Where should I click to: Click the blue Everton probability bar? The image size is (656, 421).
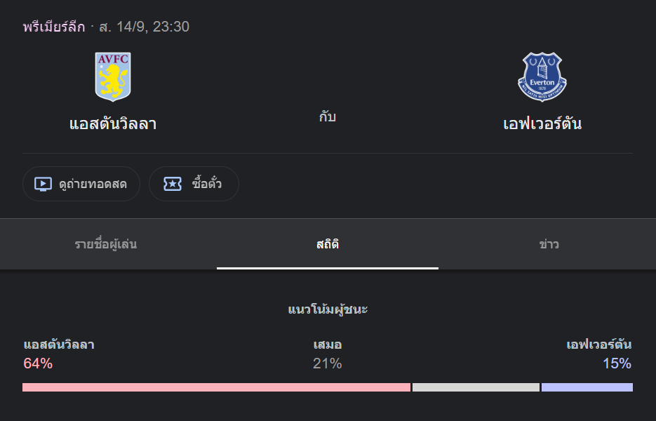point(587,387)
